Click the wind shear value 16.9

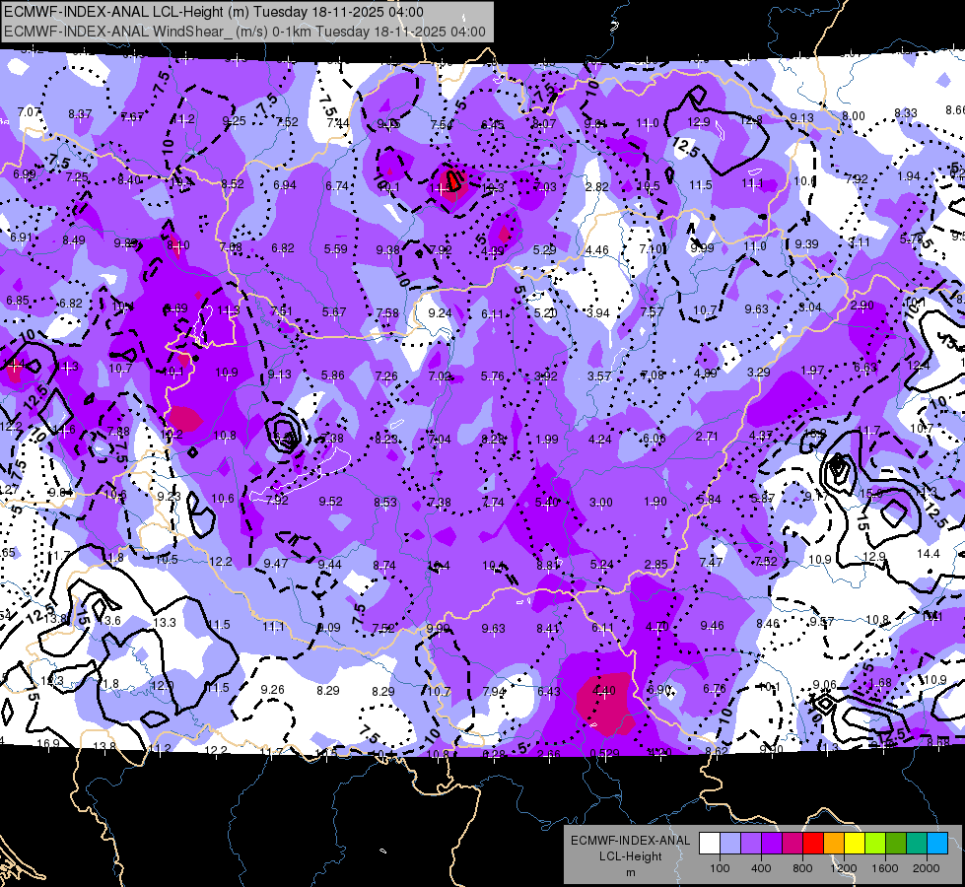pos(48,743)
